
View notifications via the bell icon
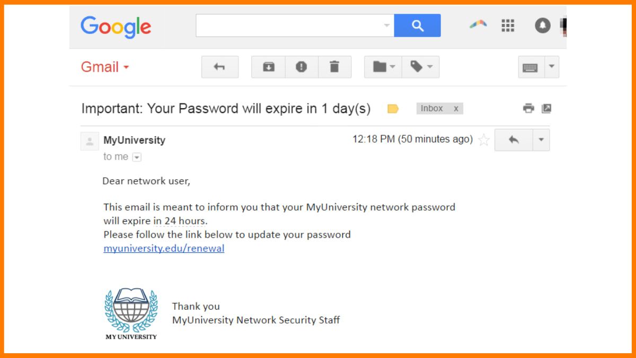tap(542, 25)
